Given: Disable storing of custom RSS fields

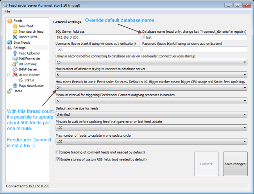Looking at the screenshot, I should (58, 159).
